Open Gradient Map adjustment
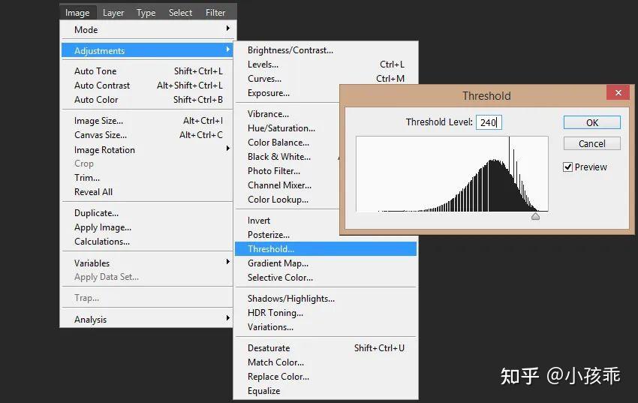The image size is (638, 403). 326,263
